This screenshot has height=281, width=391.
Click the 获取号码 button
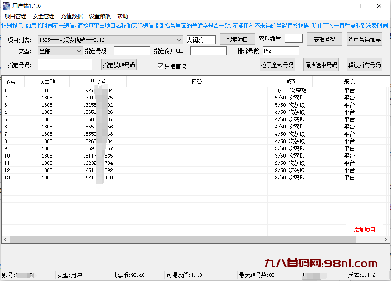coord(324,39)
